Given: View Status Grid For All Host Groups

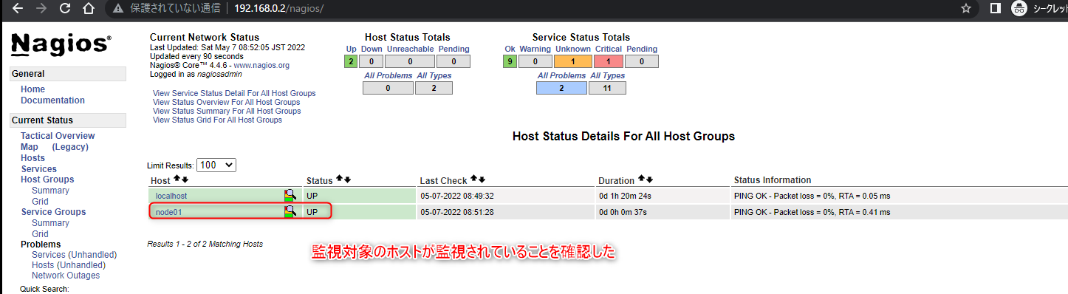Looking at the screenshot, I should point(217,120).
